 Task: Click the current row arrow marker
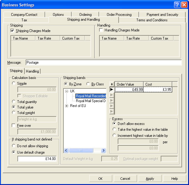pos(112,90)
